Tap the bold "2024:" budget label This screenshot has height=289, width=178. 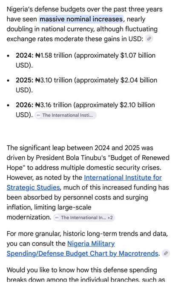25,56
